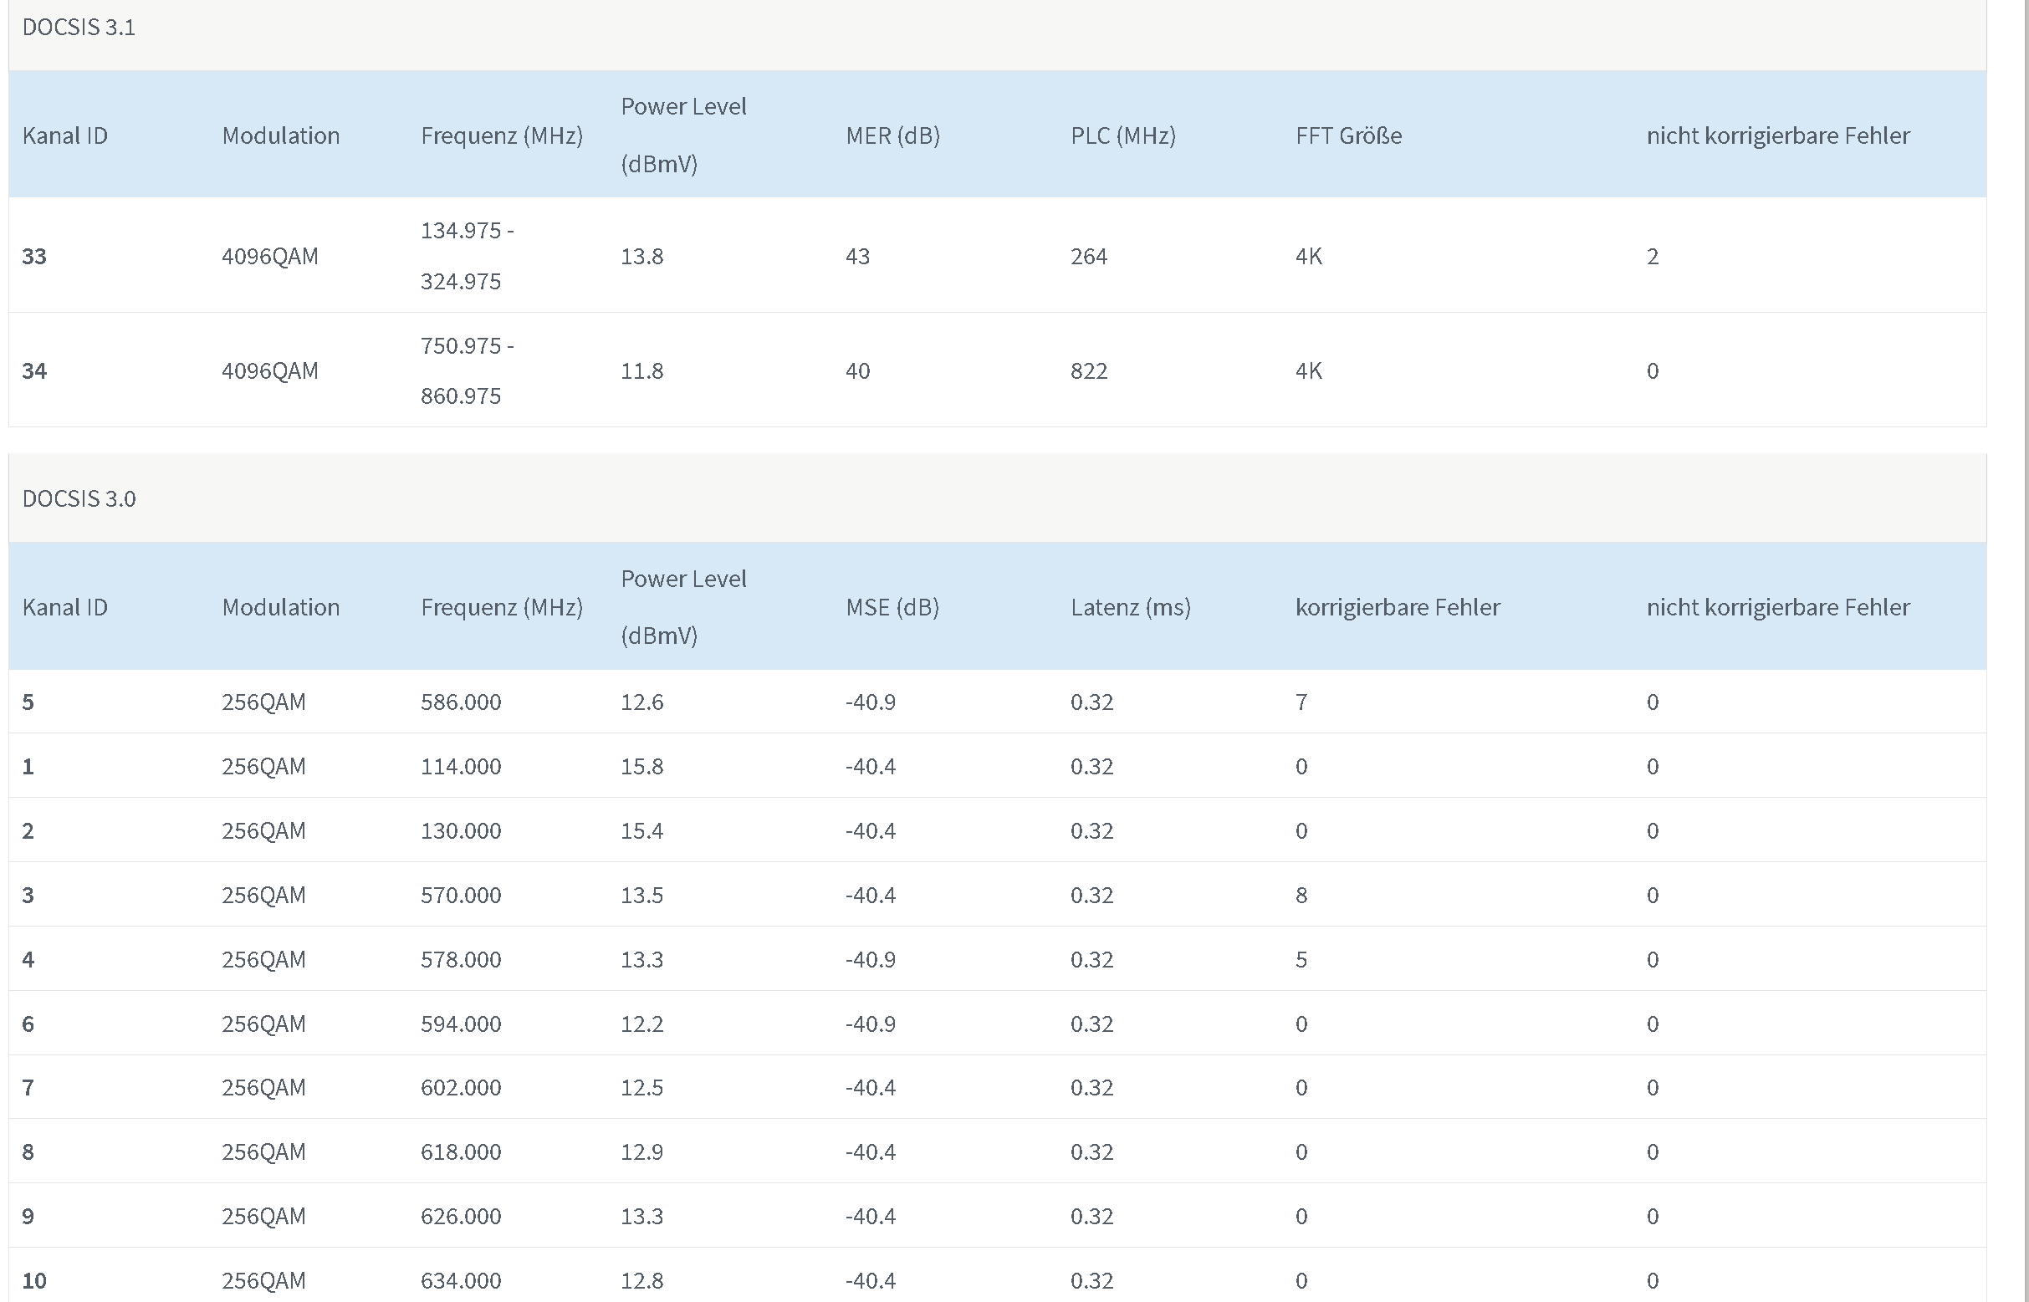
Task: Click the korrigierbare Fehler column header
Action: pos(1398,607)
